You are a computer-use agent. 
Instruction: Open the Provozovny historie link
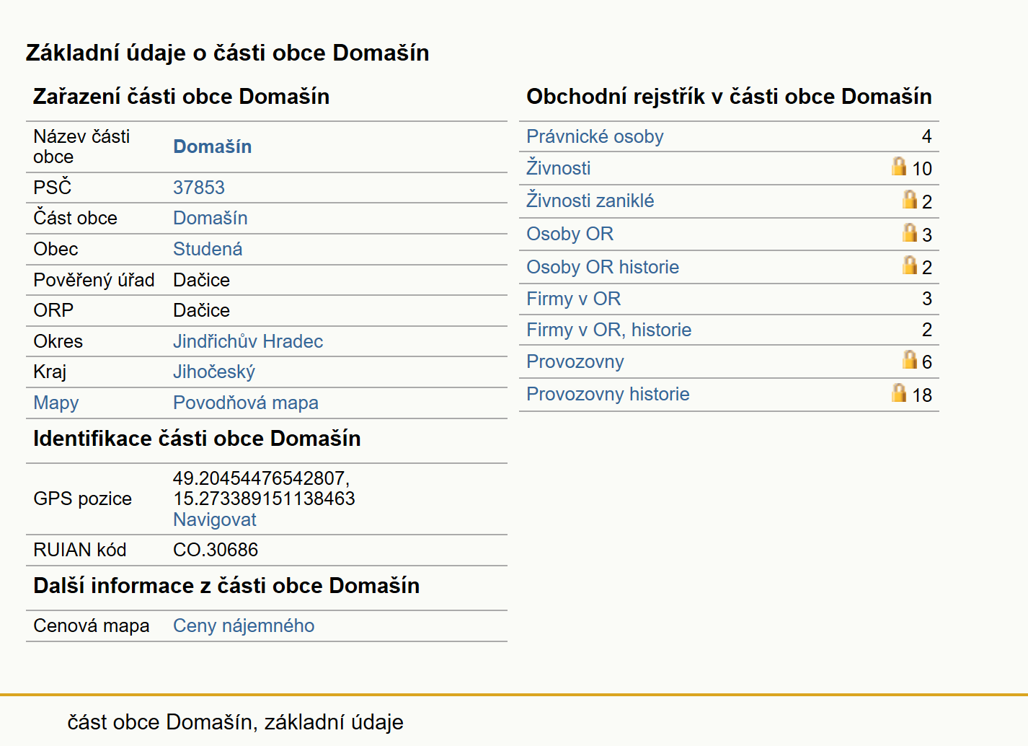pos(608,394)
